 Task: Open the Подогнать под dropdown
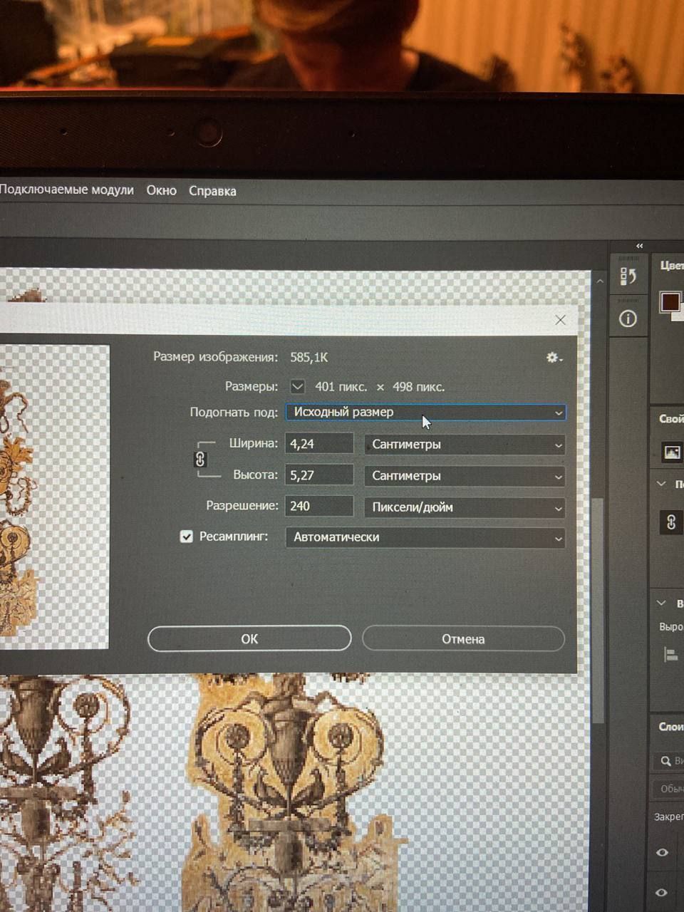point(425,412)
